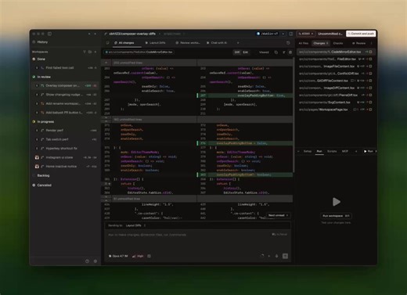The image size is (407, 295).
Task: Click the chat bubble icon left of All changes
Action: tap(107, 43)
